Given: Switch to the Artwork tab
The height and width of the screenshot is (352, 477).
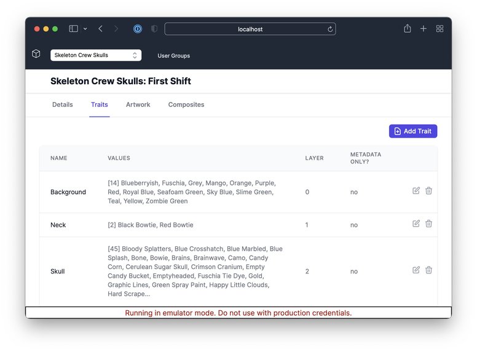Looking at the screenshot, I should (x=138, y=104).
